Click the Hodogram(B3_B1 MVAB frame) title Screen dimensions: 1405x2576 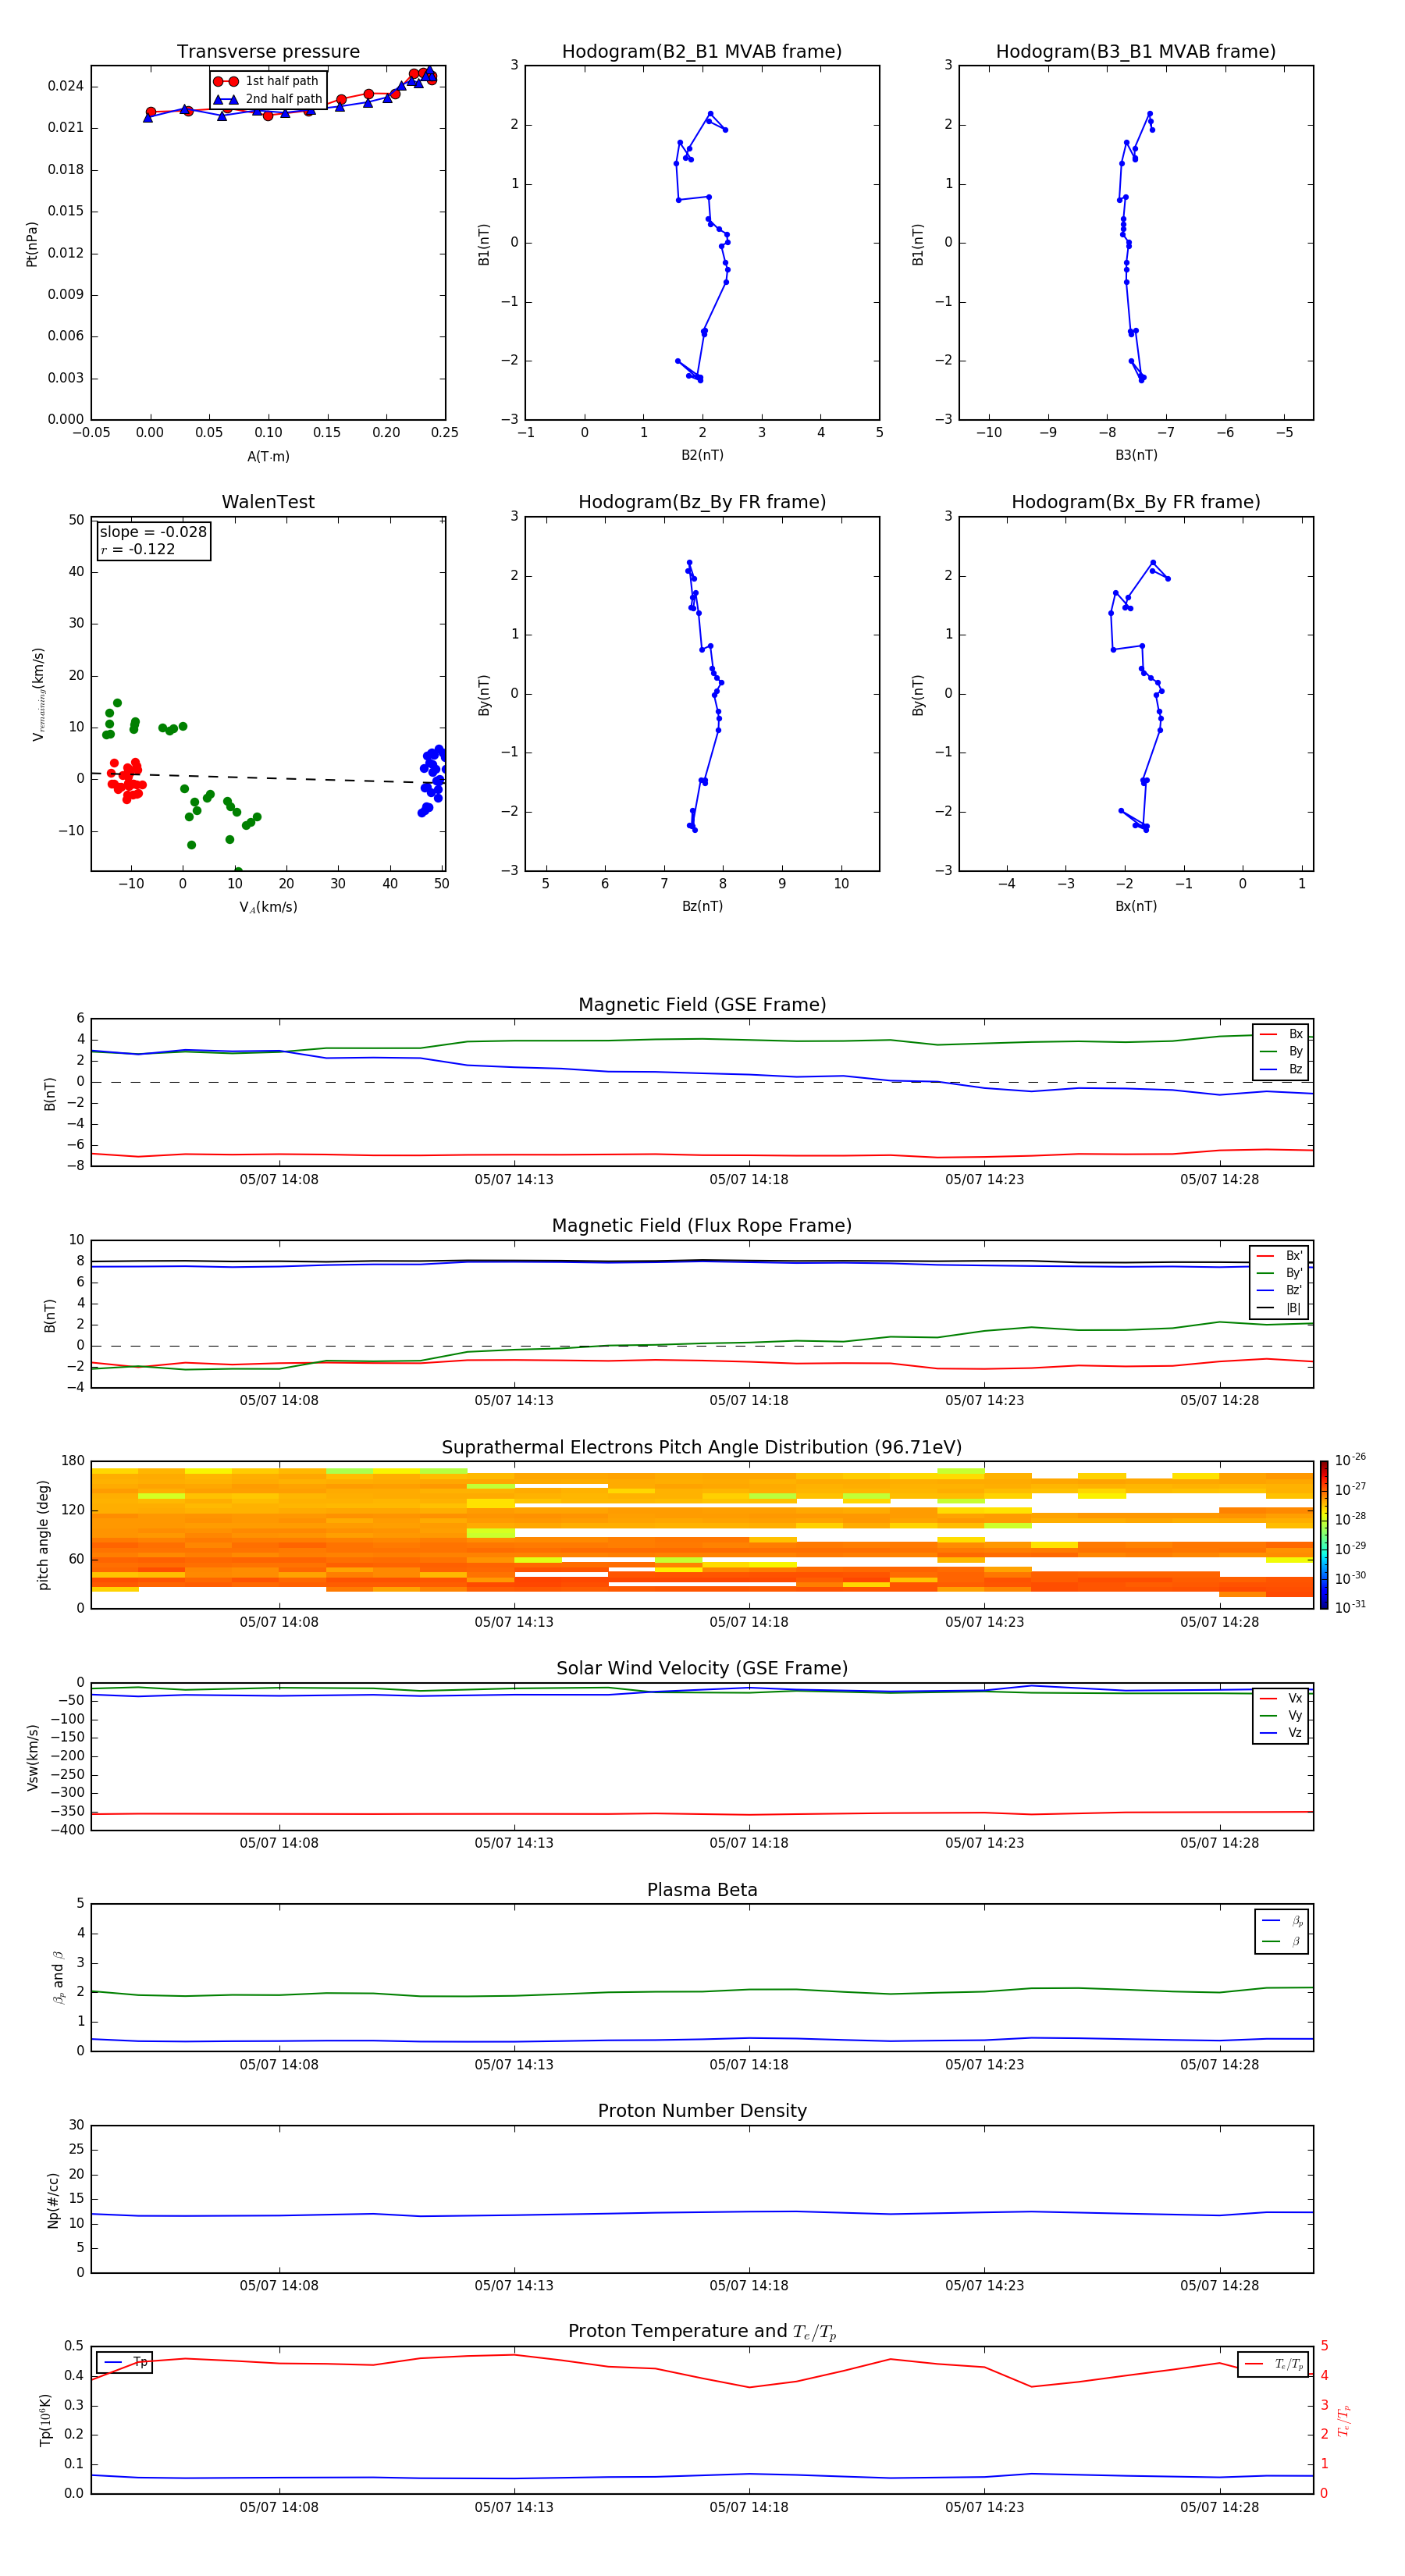1136,52
